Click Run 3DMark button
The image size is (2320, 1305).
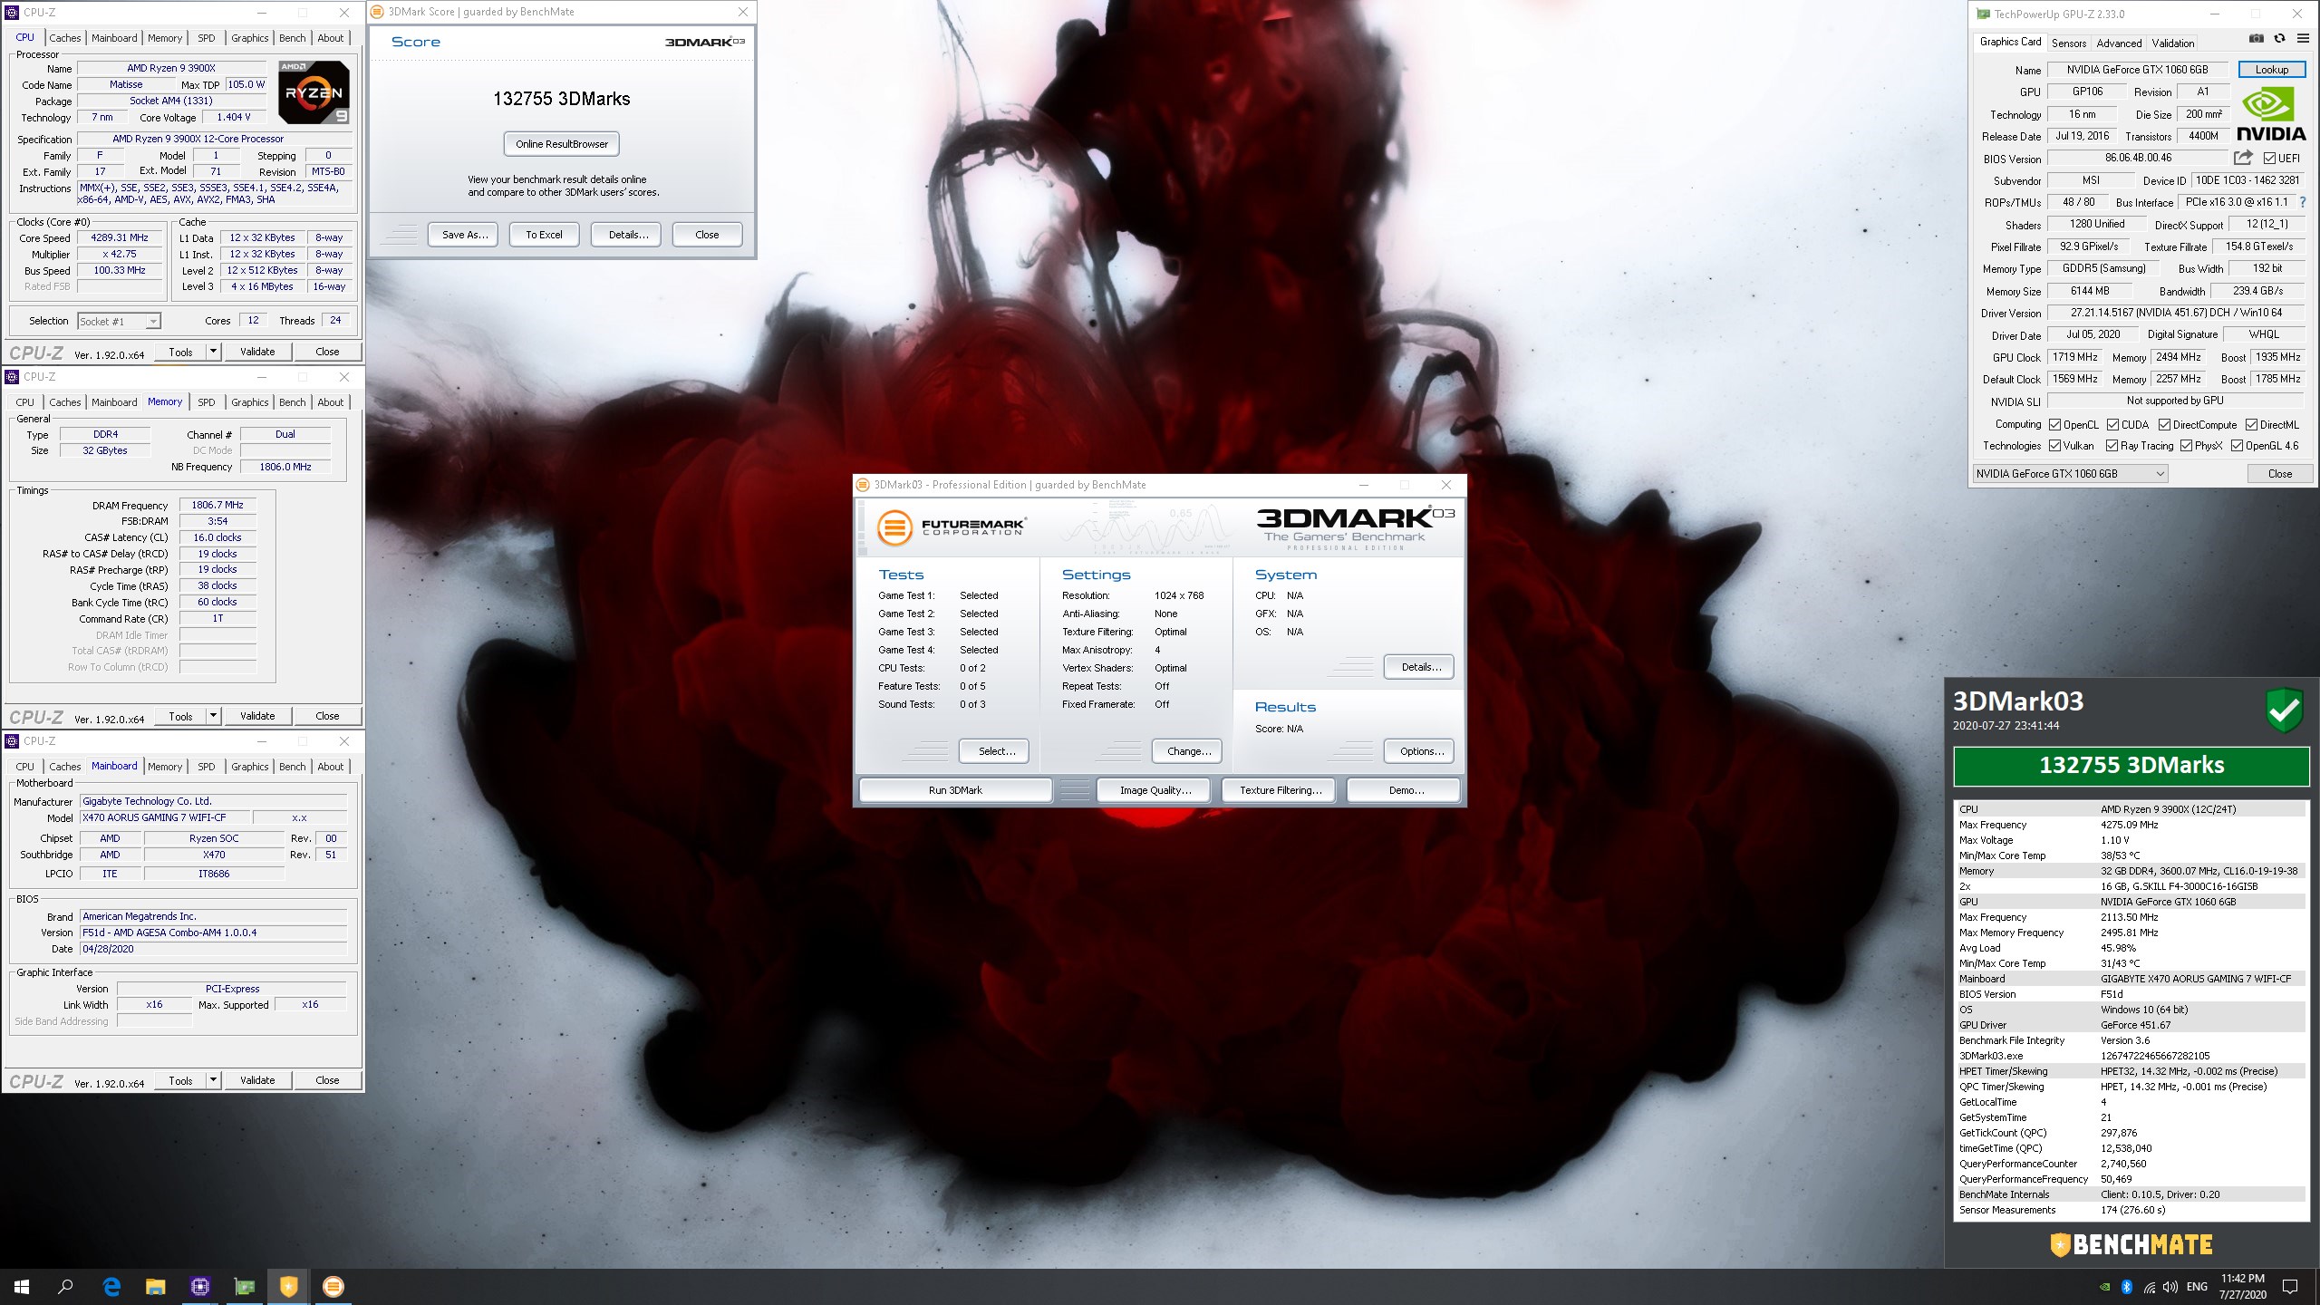coord(955,790)
